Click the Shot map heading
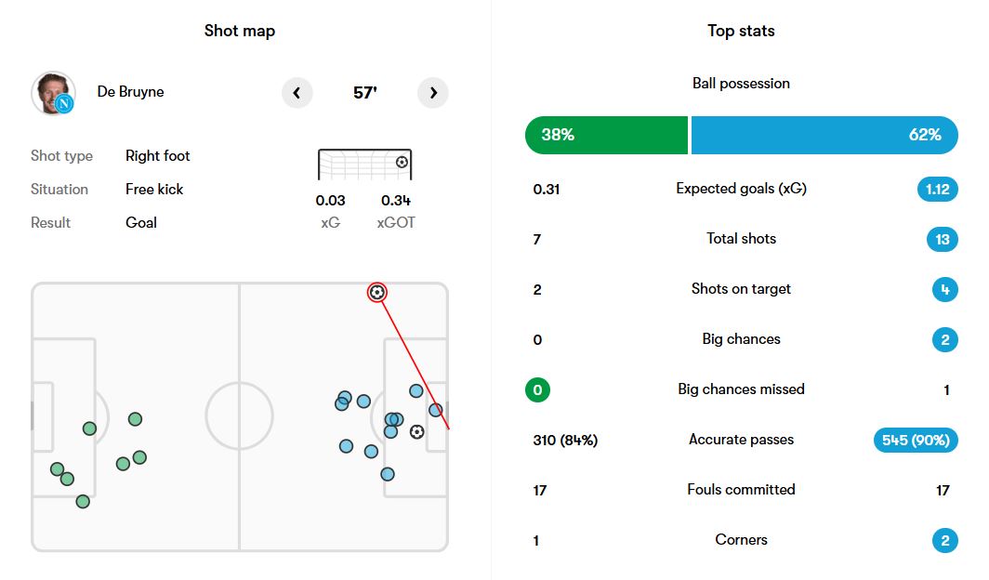989x580 pixels. (x=240, y=31)
